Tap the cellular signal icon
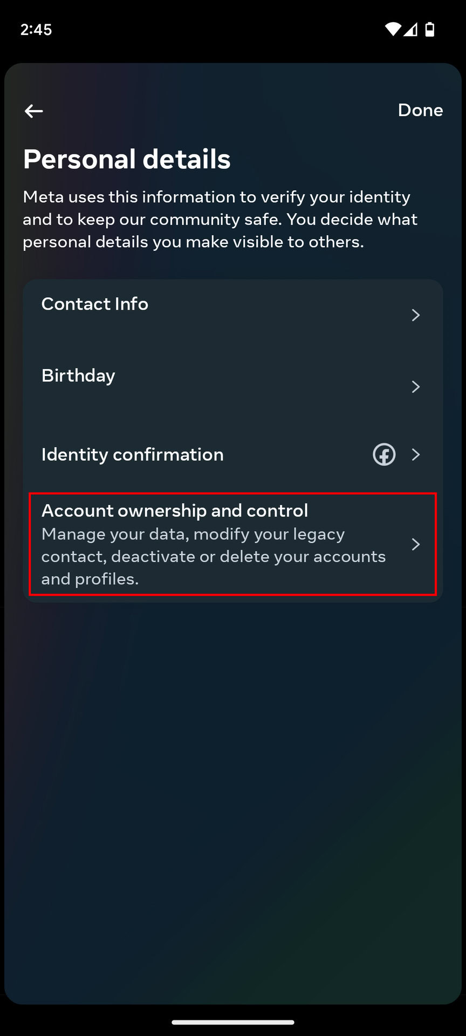This screenshot has height=1036, width=466. 410,29
